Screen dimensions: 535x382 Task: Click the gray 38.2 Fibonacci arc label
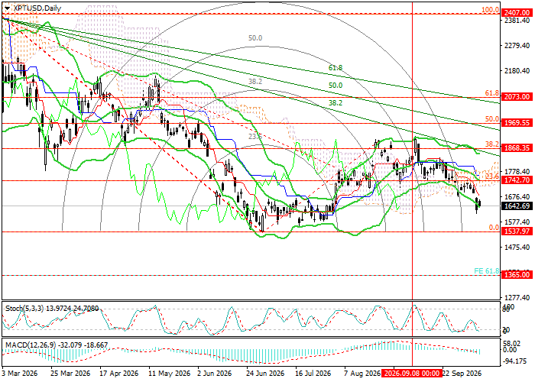point(255,82)
